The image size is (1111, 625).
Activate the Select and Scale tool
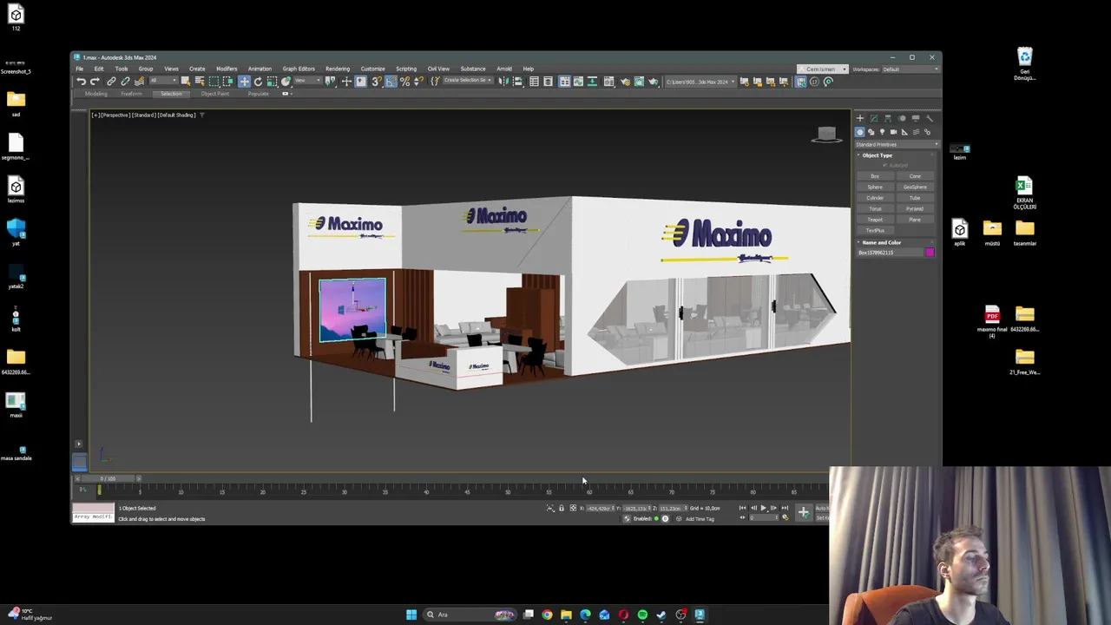point(272,82)
